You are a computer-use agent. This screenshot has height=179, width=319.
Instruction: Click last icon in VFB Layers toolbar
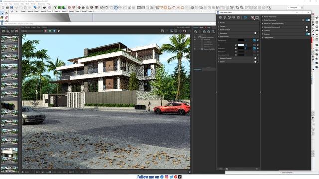point(213,32)
